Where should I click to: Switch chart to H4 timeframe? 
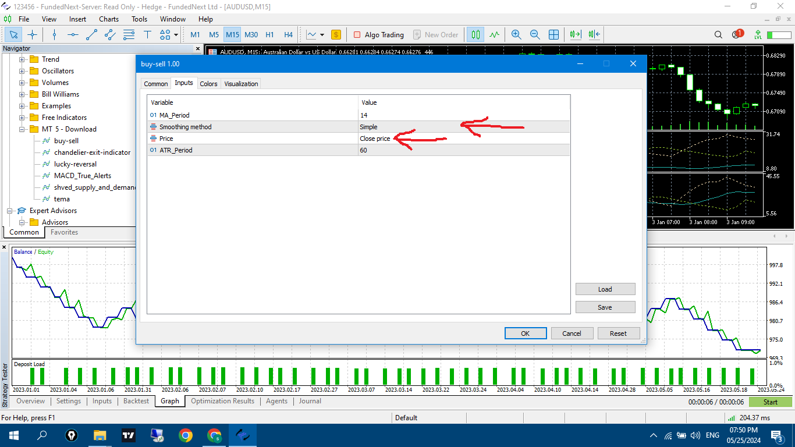(x=288, y=34)
